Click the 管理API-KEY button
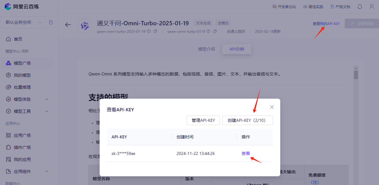 (203, 120)
